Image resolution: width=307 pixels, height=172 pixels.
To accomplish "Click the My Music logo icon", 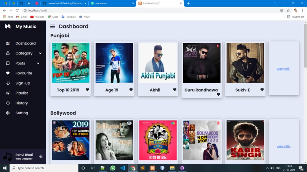I will (8, 26).
